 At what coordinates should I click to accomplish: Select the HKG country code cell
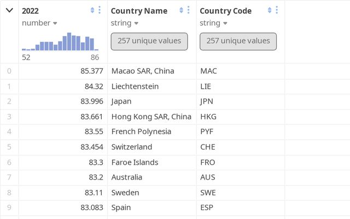(241, 117)
